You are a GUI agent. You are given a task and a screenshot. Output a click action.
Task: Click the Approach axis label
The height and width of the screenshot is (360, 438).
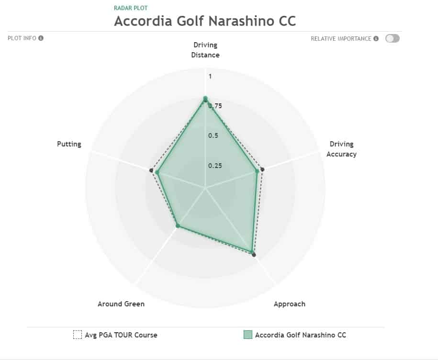(290, 304)
